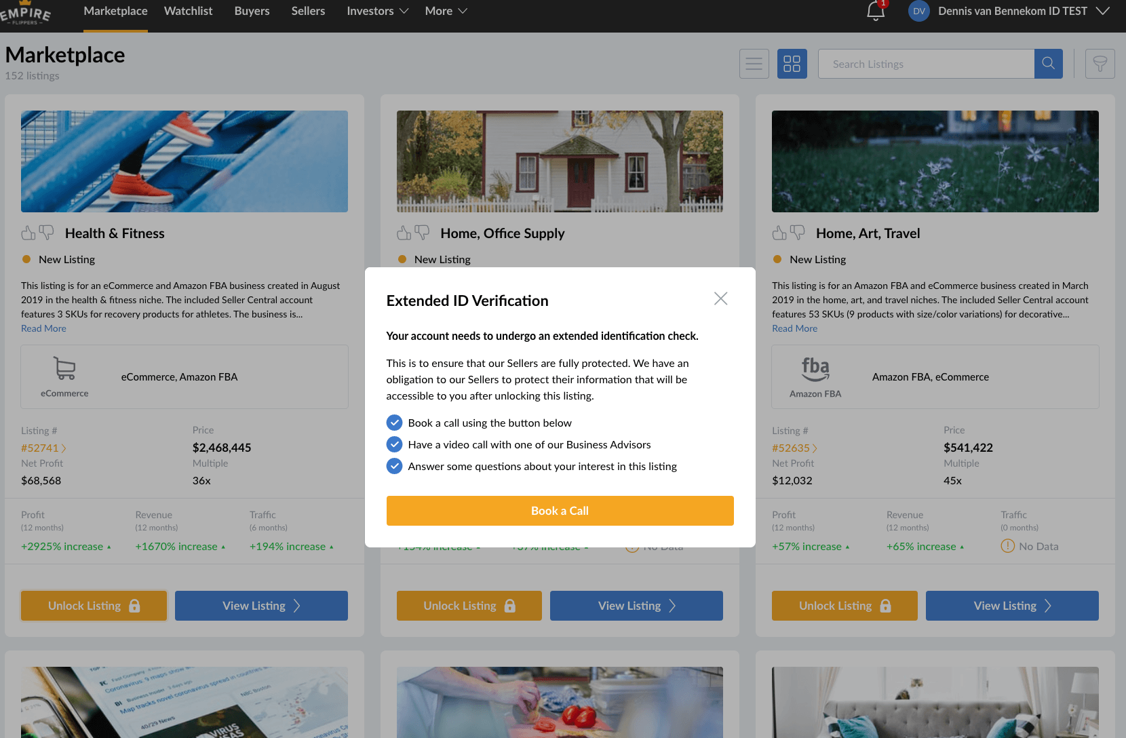Image resolution: width=1126 pixels, height=738 pixels.
Task: View the Health & Fitness listing
Action: tap(261, 606)
